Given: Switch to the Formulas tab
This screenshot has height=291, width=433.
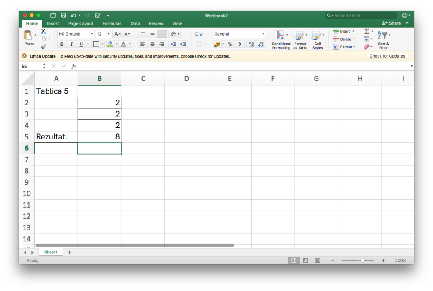Looking at the screenshot, I should (x=112, y=24).
